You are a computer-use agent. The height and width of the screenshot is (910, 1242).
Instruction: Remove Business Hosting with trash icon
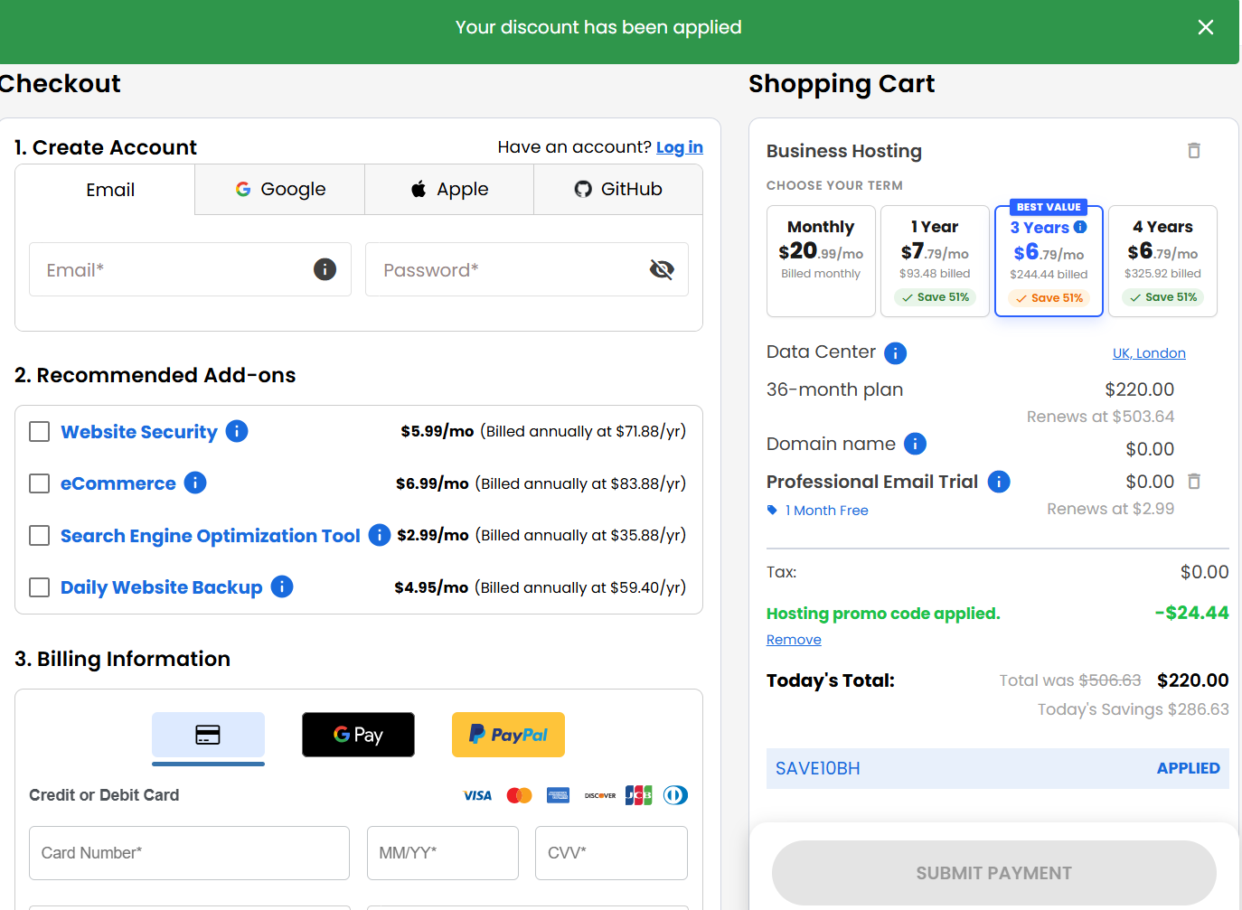pyautogui.click(x=1194, y=150)
